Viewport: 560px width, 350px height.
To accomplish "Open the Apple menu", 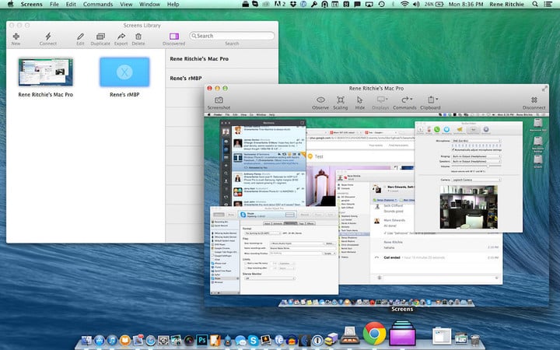I will tap(10, 4).
